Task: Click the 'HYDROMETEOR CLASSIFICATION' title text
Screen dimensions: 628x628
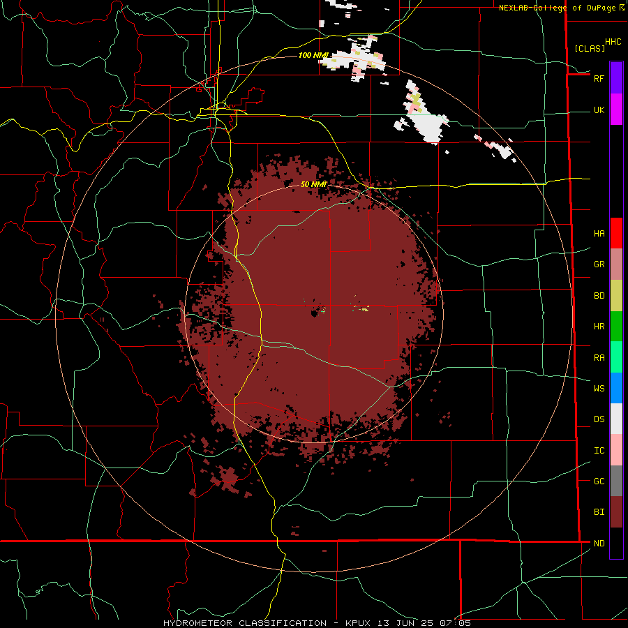Action: [x=245, y=623]
